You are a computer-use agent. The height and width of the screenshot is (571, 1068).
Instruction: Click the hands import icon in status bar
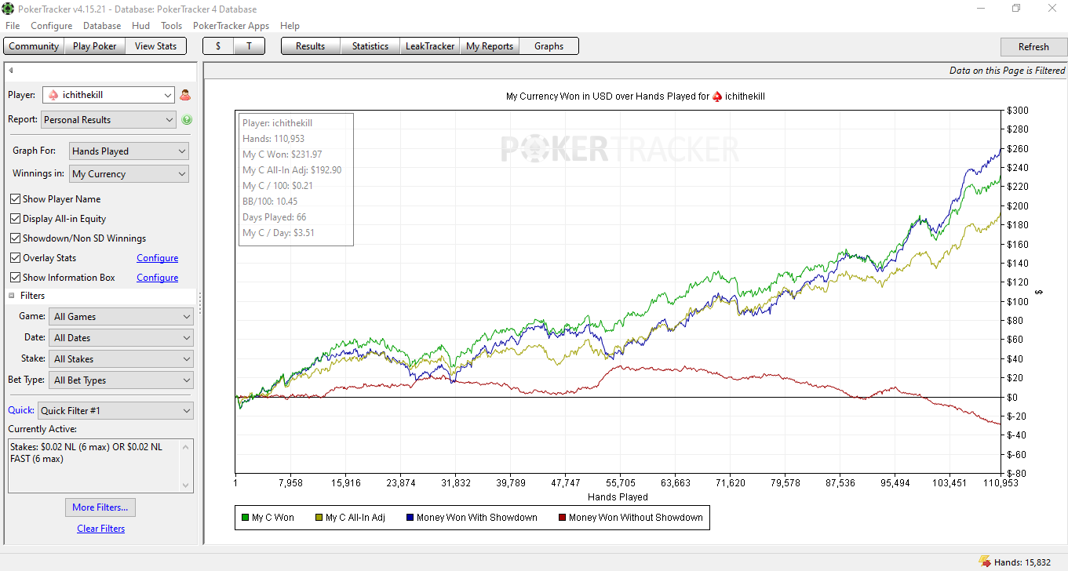pos(985,562)
